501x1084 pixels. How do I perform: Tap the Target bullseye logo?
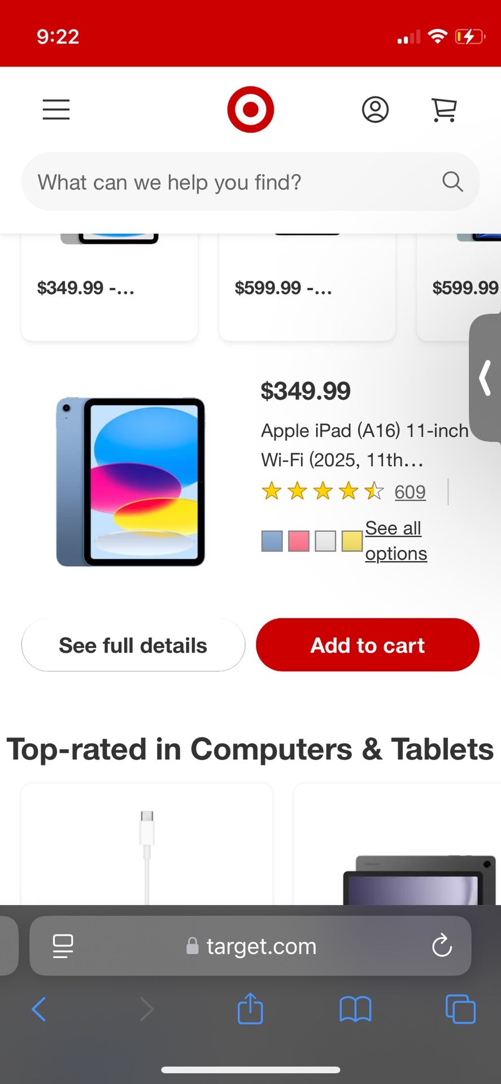(x=250, y=110)
